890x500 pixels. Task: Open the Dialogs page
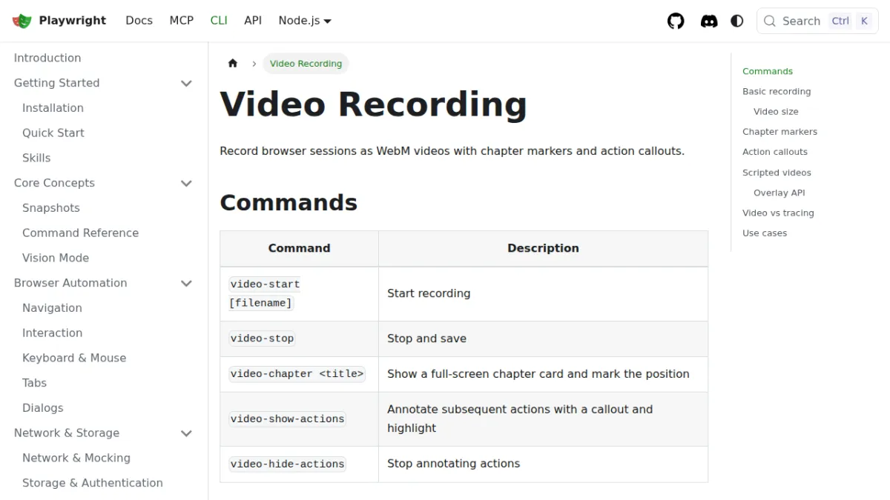[43, 408]
